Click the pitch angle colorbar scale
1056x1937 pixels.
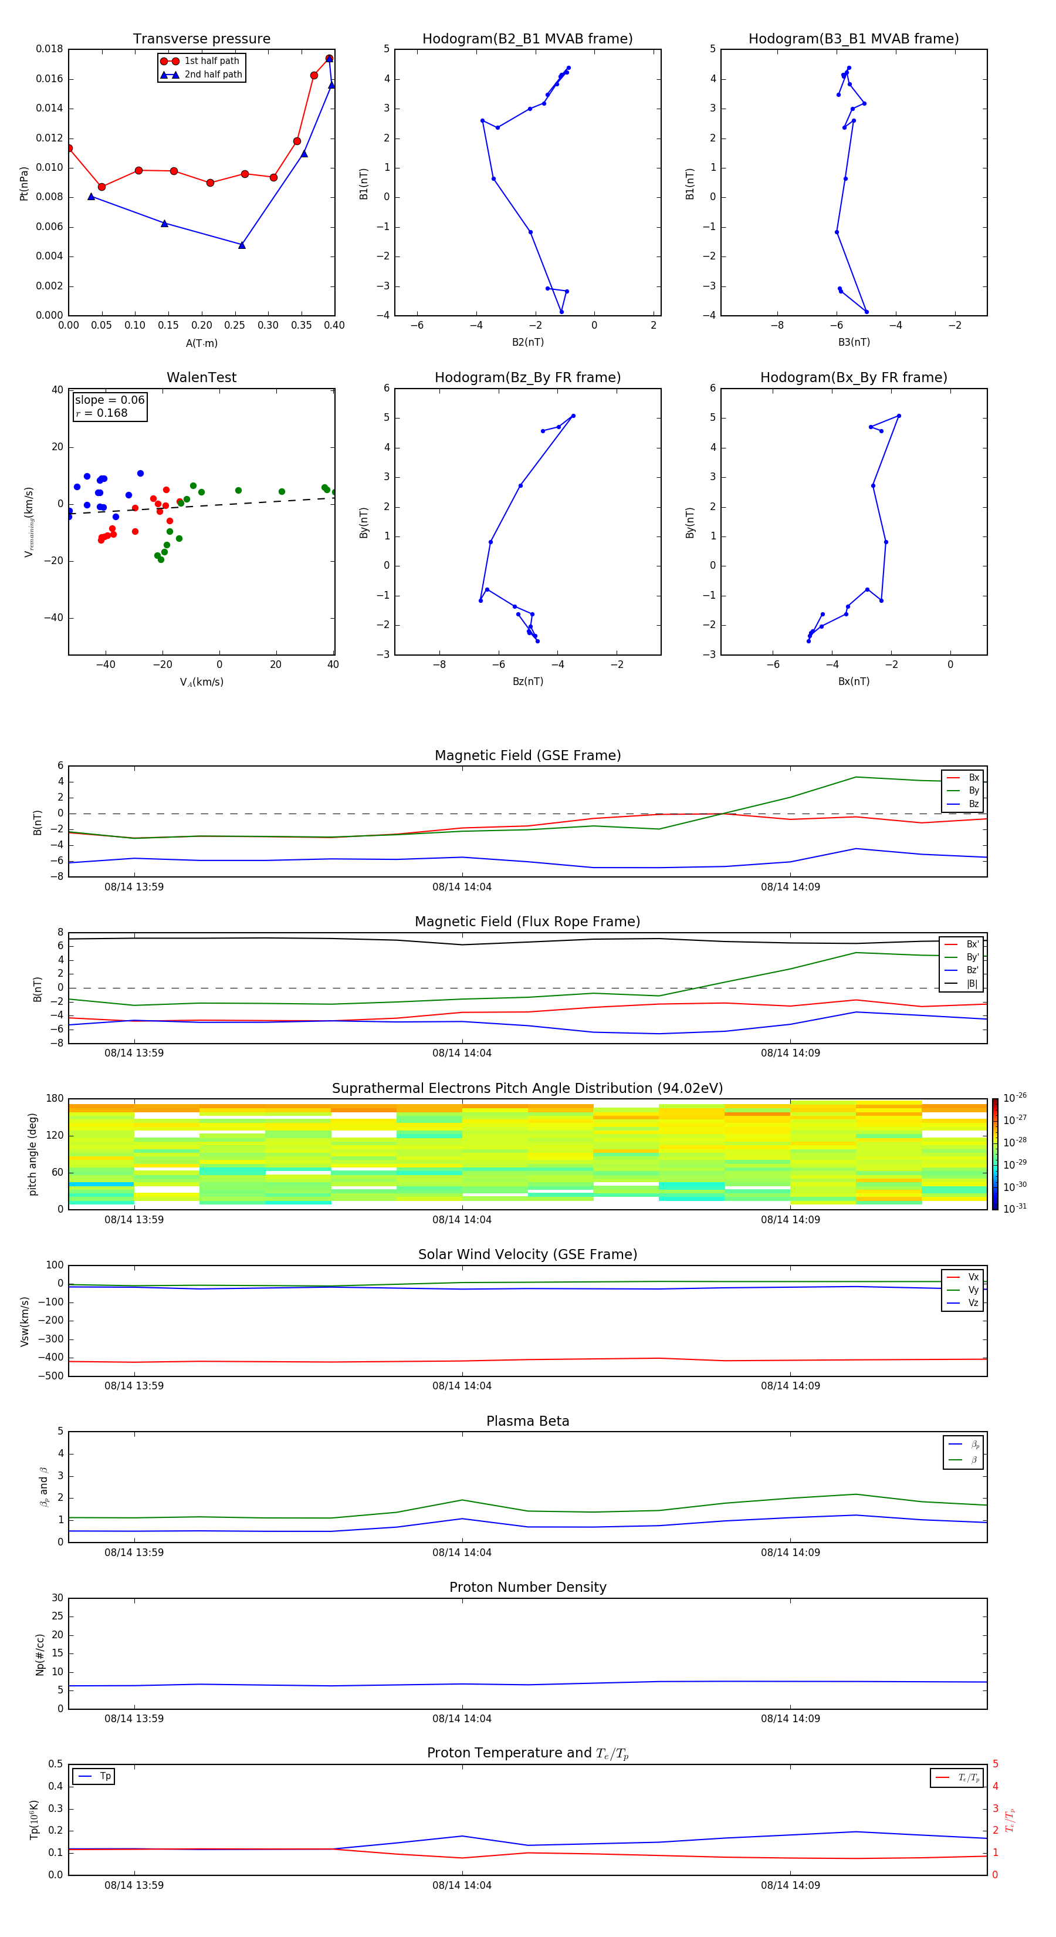pos(995,1154)
